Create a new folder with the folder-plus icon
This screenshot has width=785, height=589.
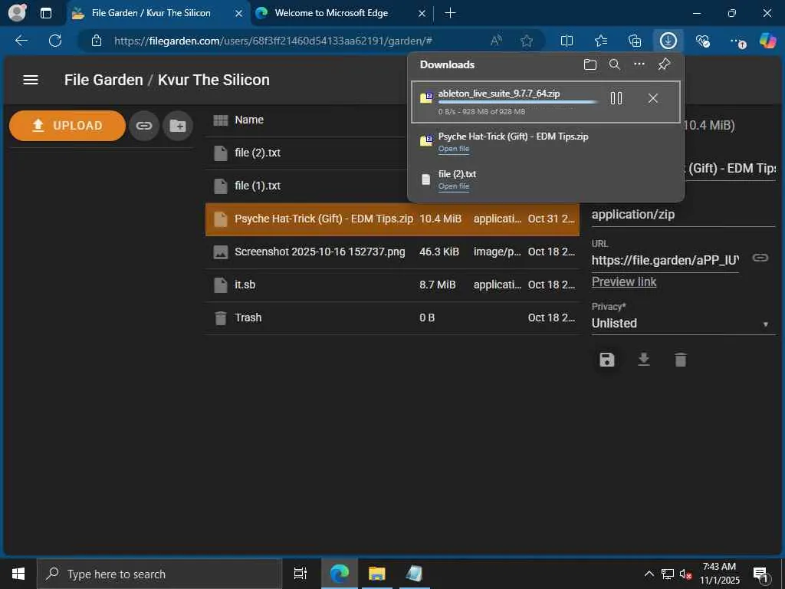coord(178,125)
